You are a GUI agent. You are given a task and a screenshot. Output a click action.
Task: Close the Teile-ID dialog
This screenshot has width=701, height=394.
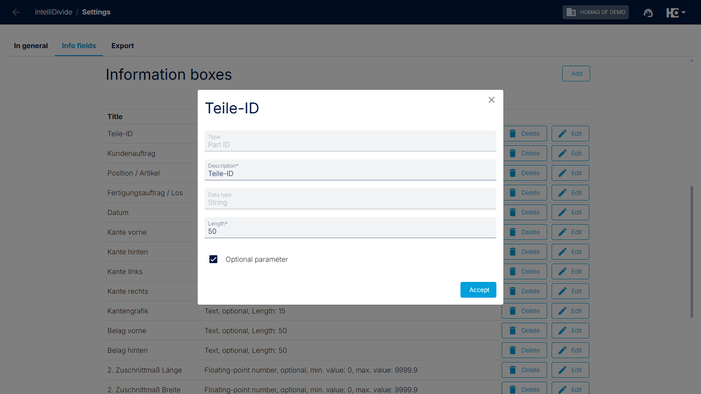point(492,100)
